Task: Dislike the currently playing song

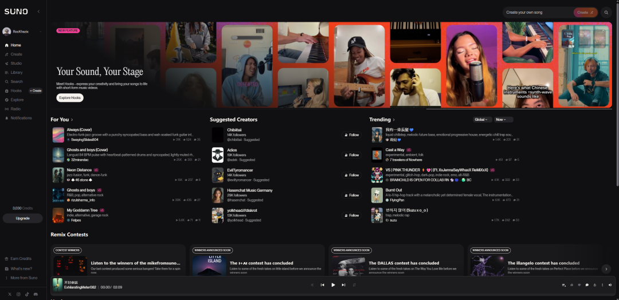Action: click(x=579, y=285)
